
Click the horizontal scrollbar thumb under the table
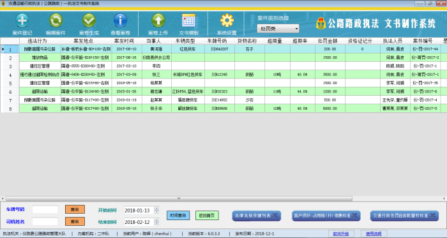click(x=179, y=198)
